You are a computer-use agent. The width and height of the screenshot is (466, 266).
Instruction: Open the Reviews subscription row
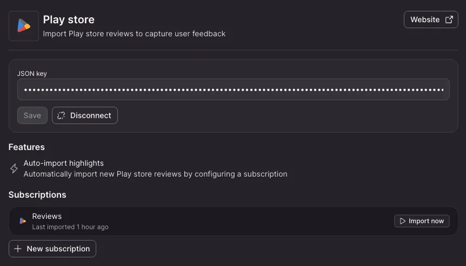click(x=234, y=221)
